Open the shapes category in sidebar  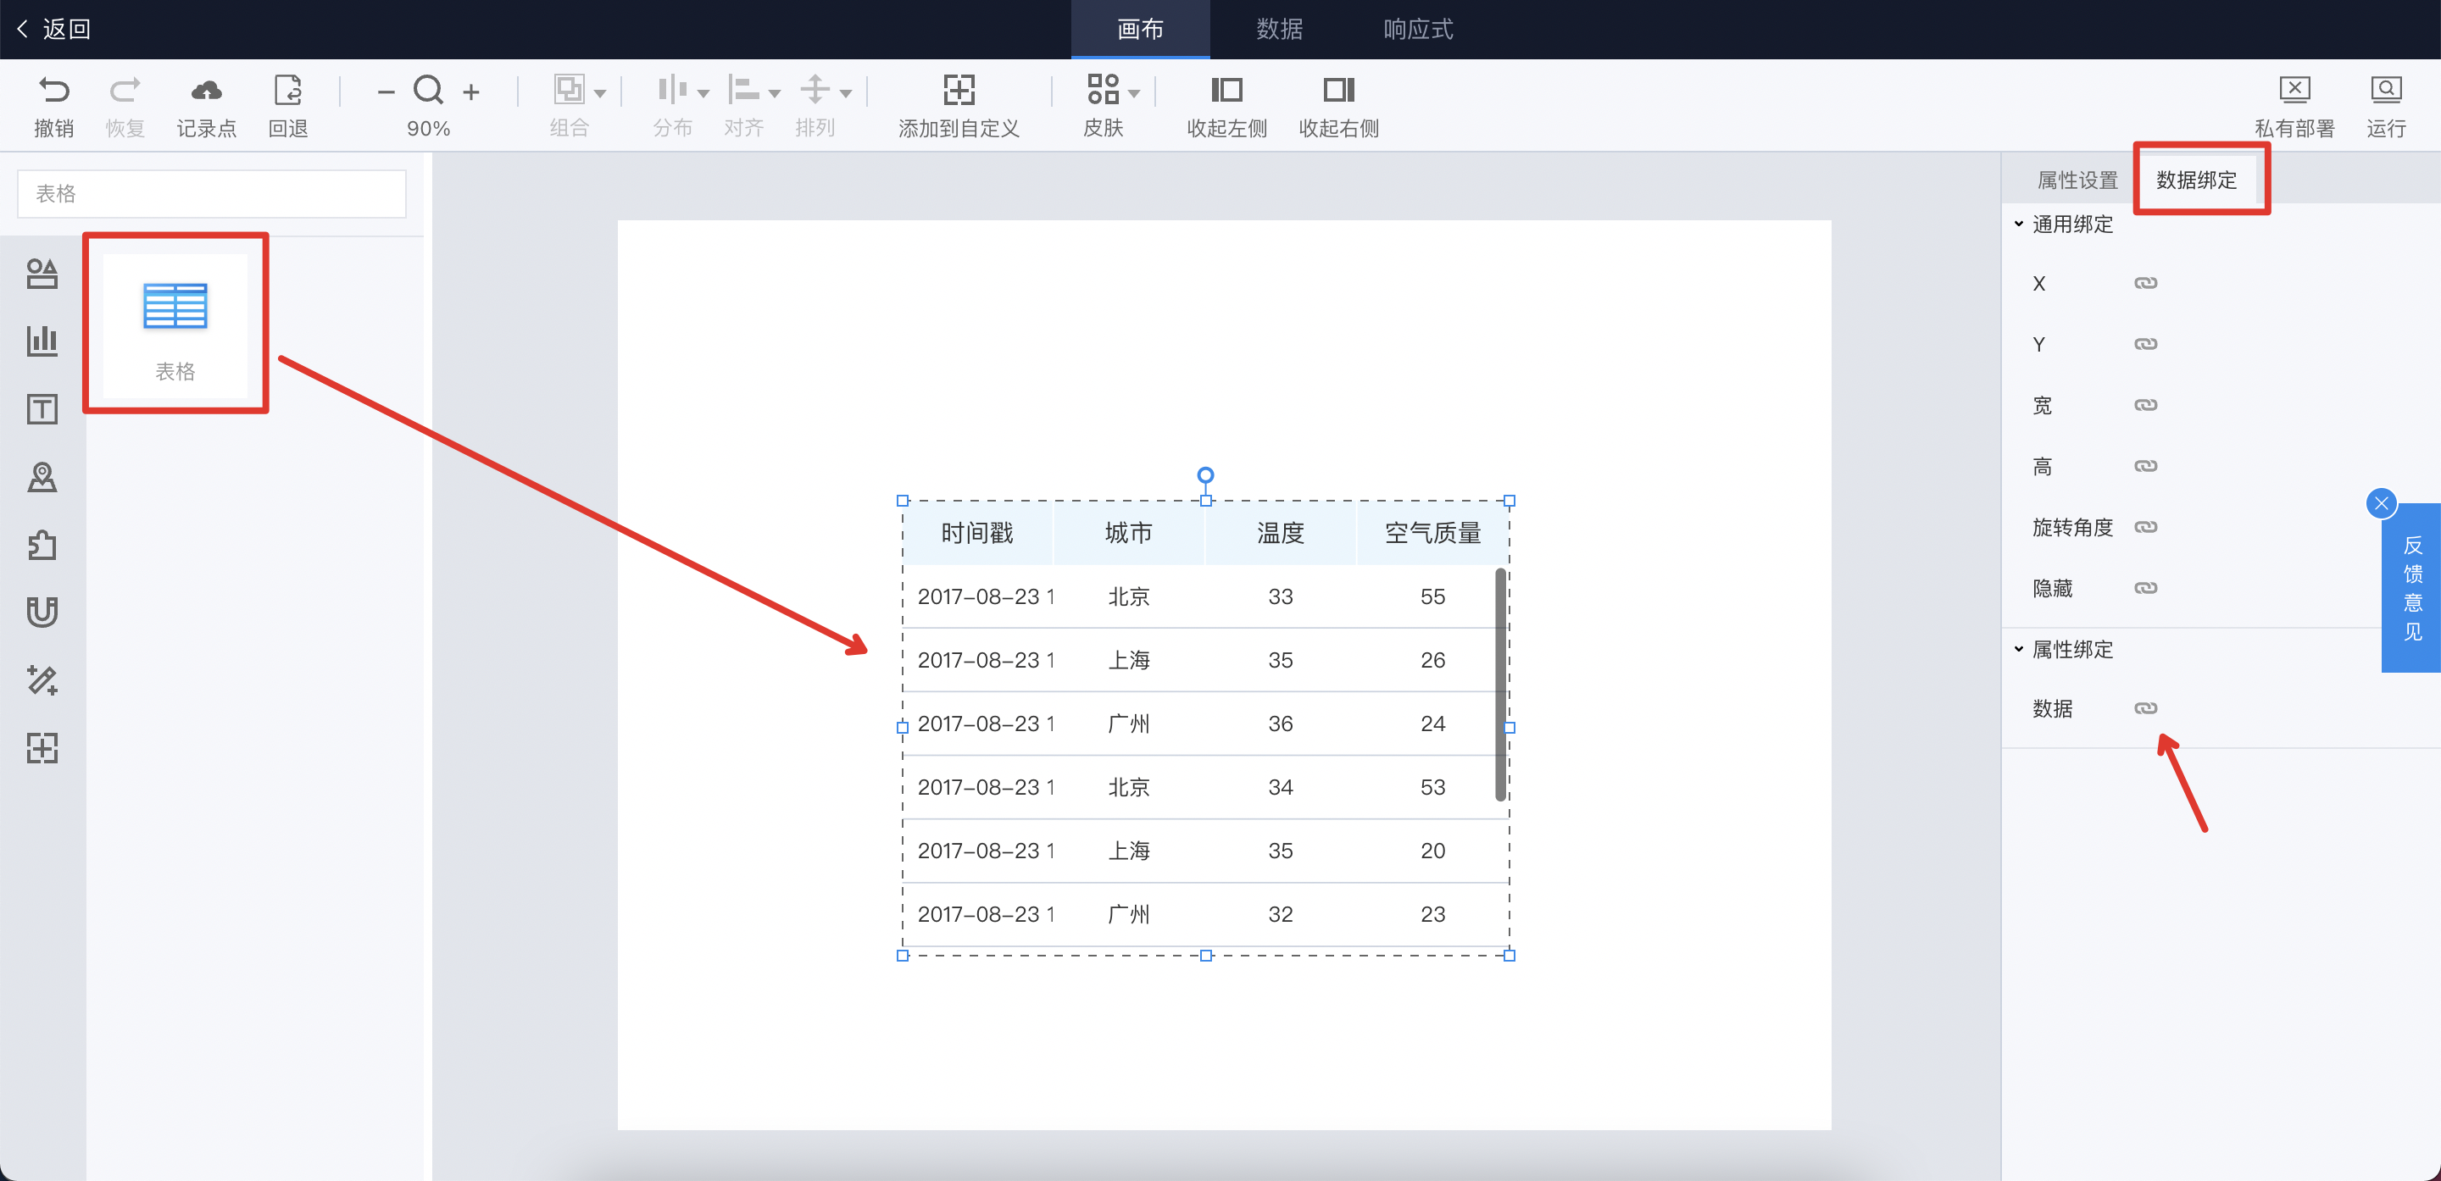click(42, 274)
